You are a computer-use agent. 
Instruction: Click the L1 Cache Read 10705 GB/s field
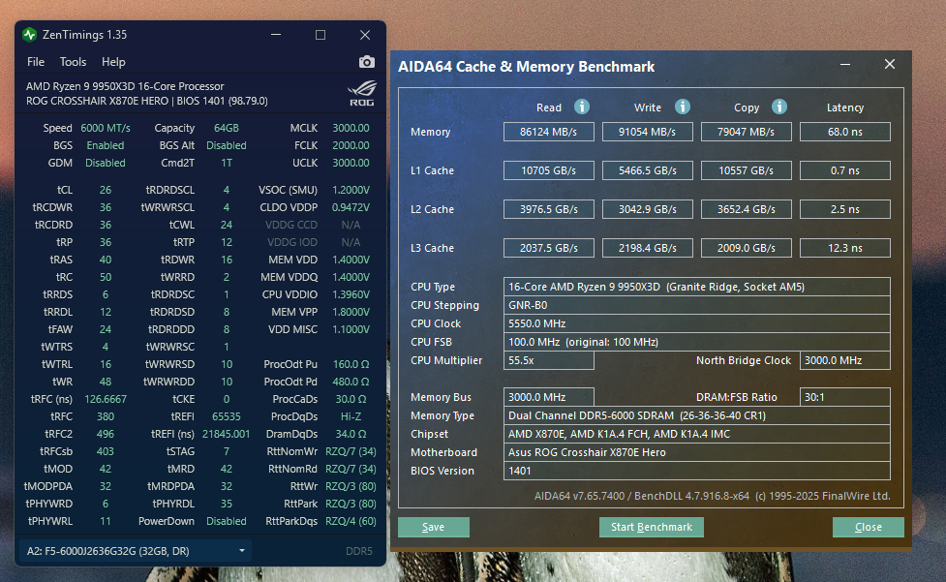[548, 170]
